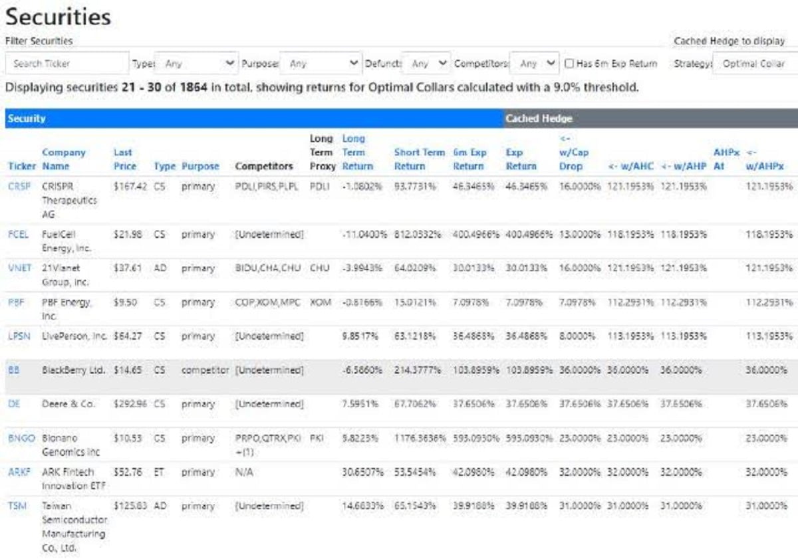Screen dimensions: 798x559
Task: Open the Competitors filter dropdown
Action: [x=535, y=64]
